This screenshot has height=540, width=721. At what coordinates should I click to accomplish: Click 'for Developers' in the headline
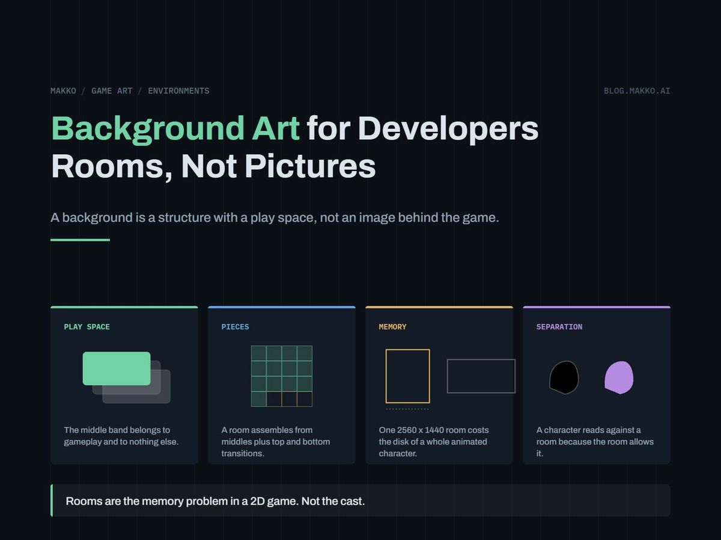tap(422, 128)
